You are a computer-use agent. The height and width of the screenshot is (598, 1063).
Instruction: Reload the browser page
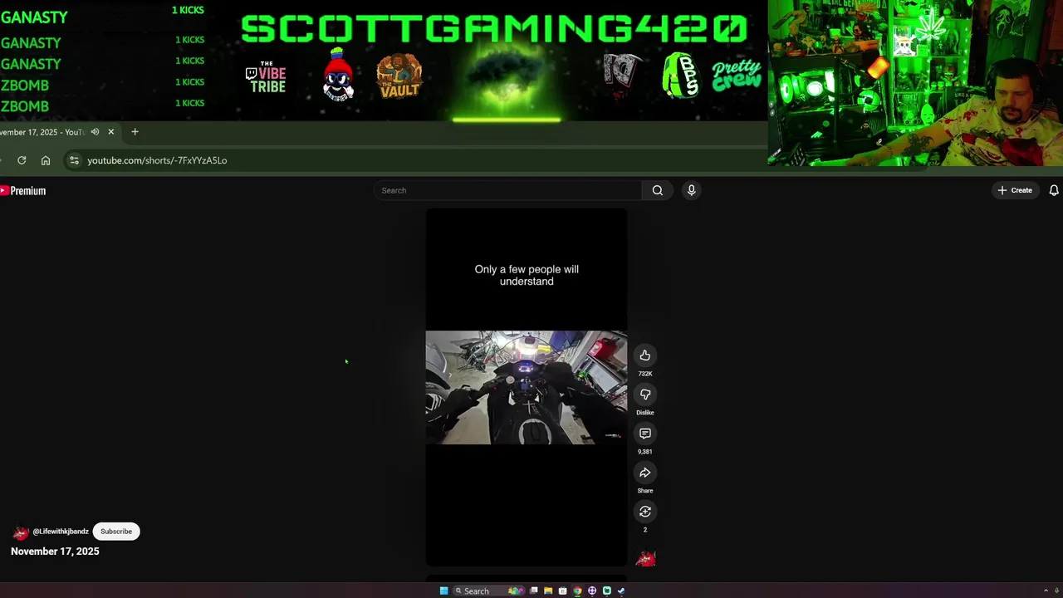click(22, 160)
